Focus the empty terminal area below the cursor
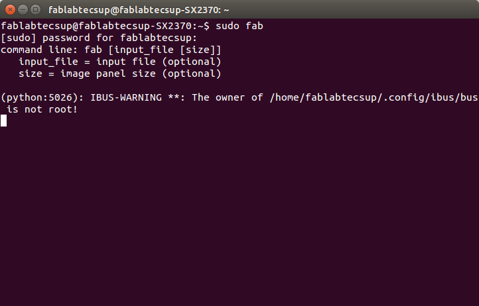Screen dimensions: 479x306 pos(239,213)
